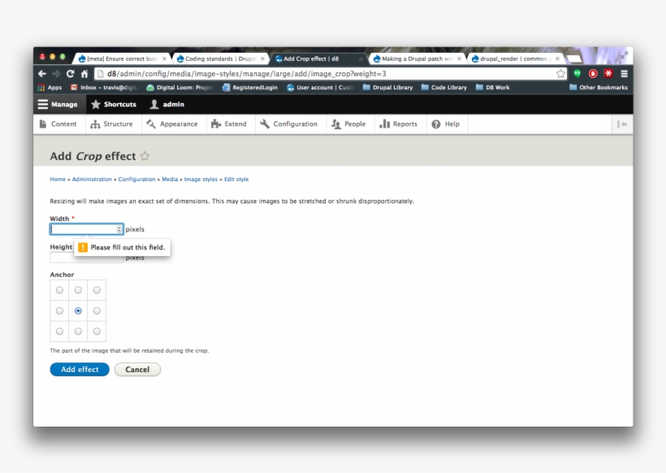Select the Content icon in admin toolbar
The width and height of the screenshot is (666, 473).
[42, 124]
